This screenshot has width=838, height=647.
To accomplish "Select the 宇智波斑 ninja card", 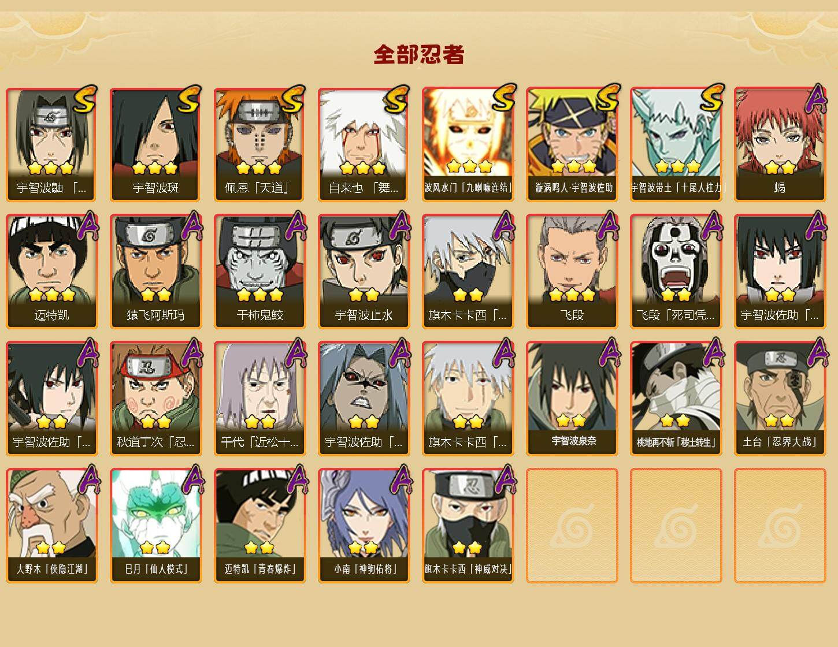I will [155, 144].
